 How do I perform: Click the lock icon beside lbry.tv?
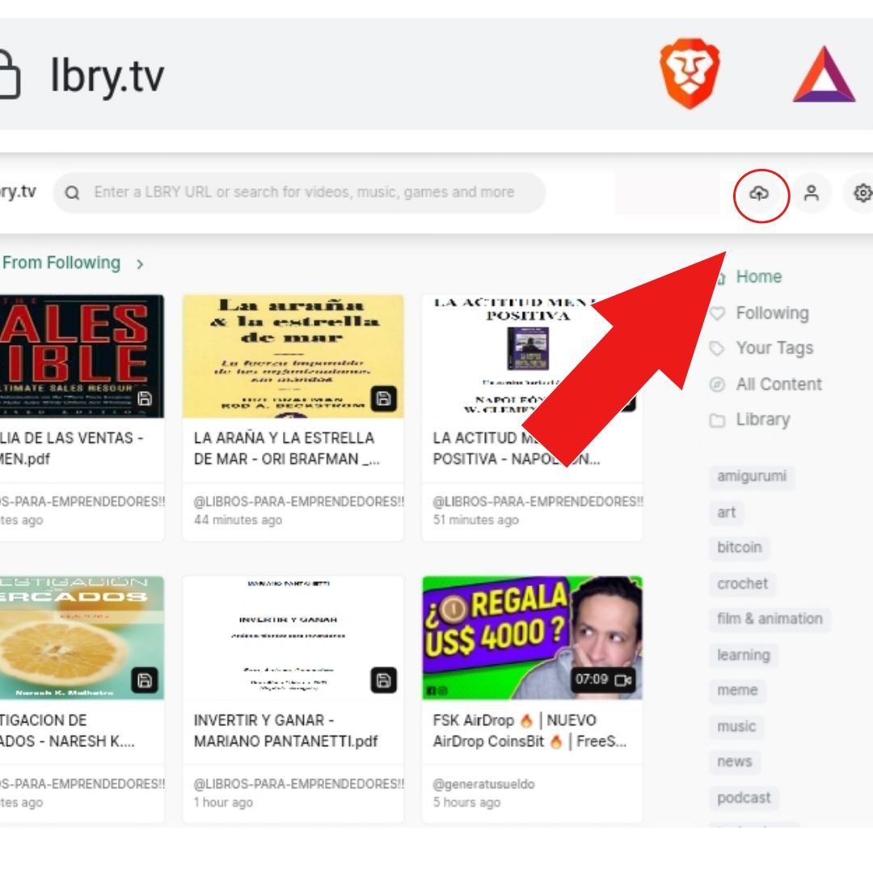tap(10, 74)
